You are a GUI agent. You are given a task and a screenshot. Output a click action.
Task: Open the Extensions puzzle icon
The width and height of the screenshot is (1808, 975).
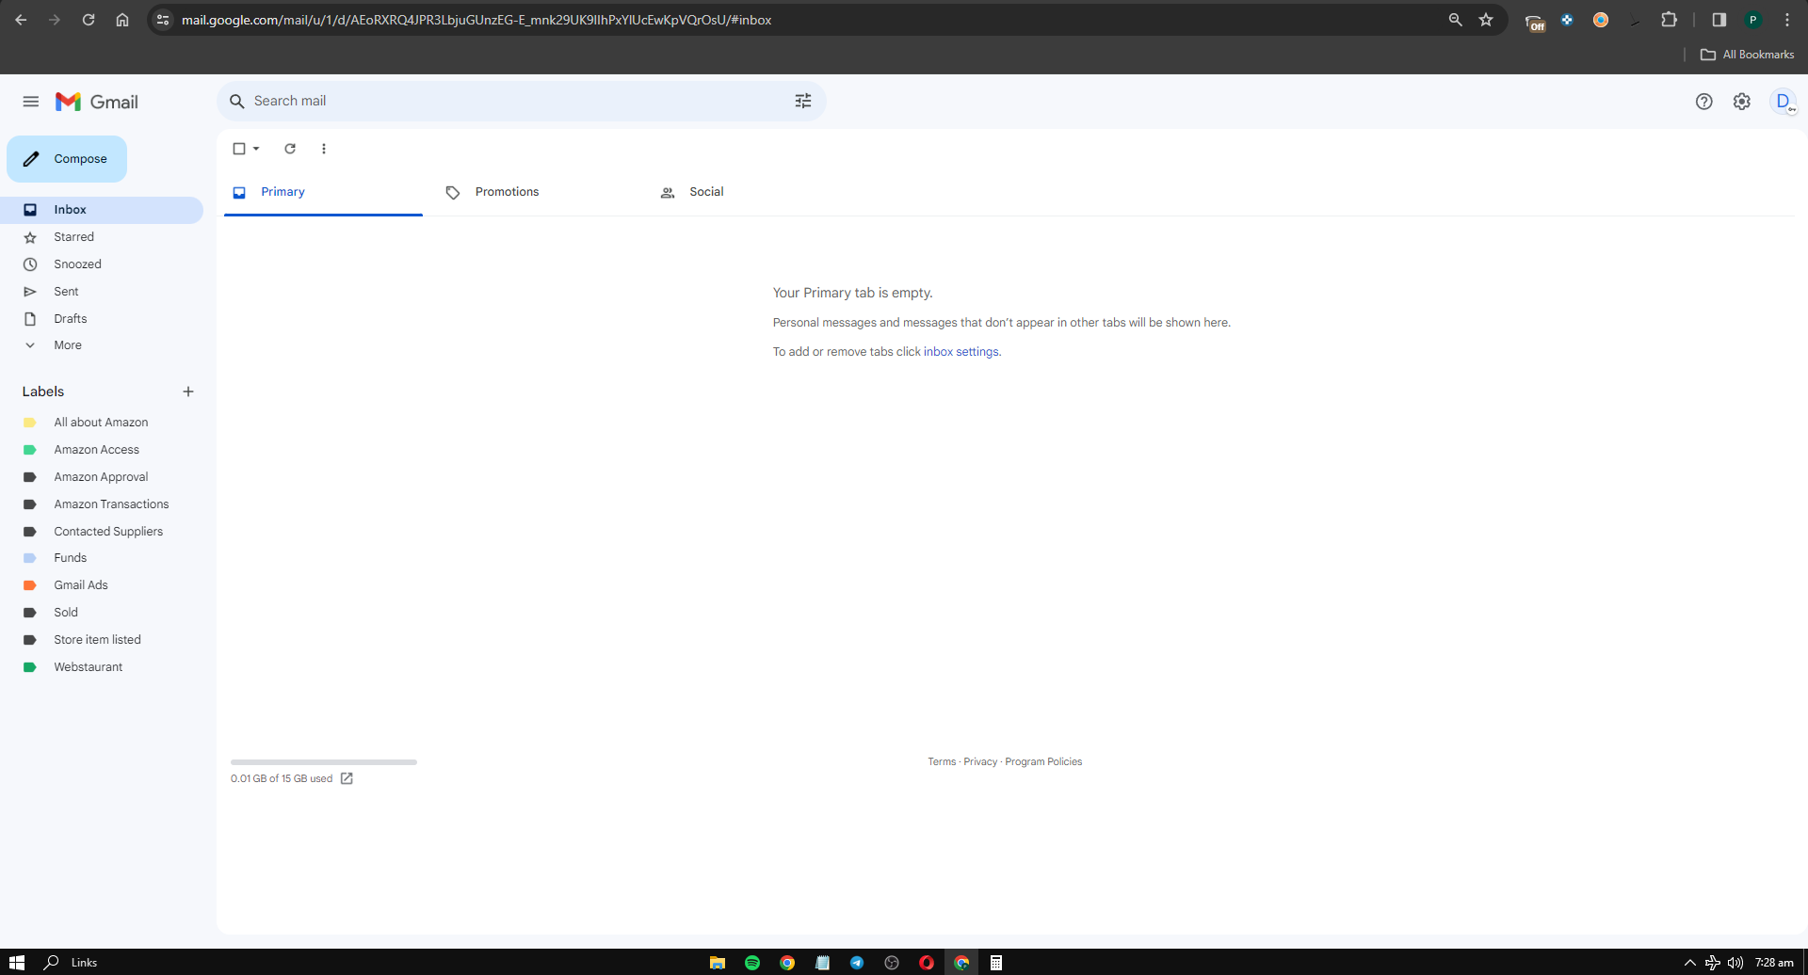(x=1669, y=20)
